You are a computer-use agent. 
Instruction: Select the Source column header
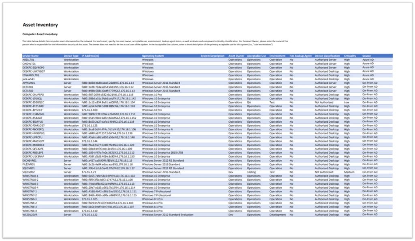tap(366, 56)
